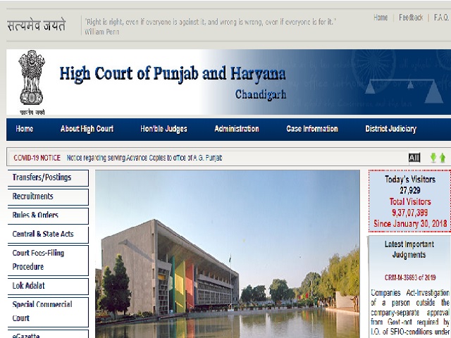Click the William Penn quote text
451x338 pixels.
(210, 26)
